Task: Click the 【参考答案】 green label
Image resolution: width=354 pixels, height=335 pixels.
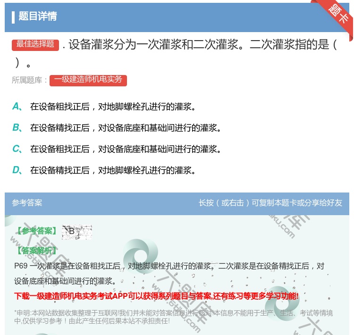Action: coord(37,231)
